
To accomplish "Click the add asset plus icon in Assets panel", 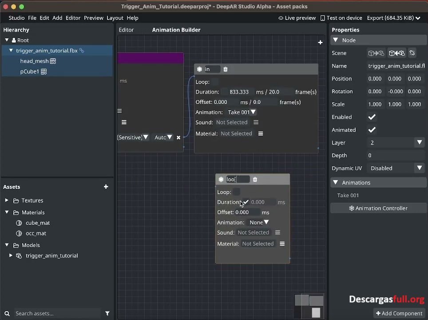I will click(x=106, y=187).
